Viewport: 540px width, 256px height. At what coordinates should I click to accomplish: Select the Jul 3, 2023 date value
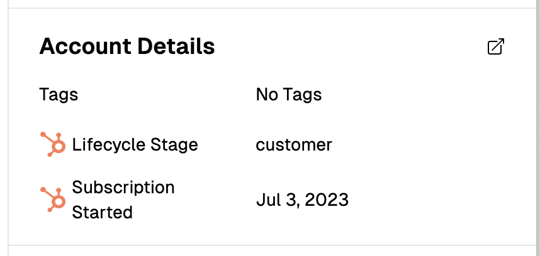(x=302, y=200)
